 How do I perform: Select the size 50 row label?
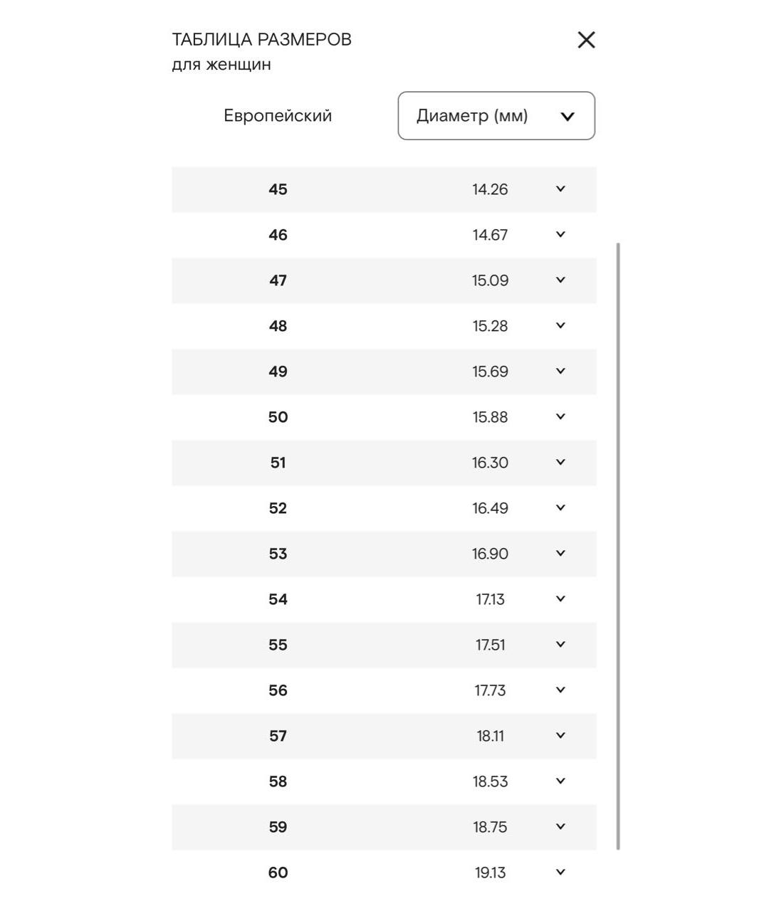tap(278, 417)
